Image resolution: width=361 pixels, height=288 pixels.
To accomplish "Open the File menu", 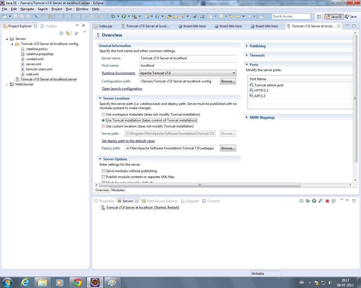I will [5, 9].
